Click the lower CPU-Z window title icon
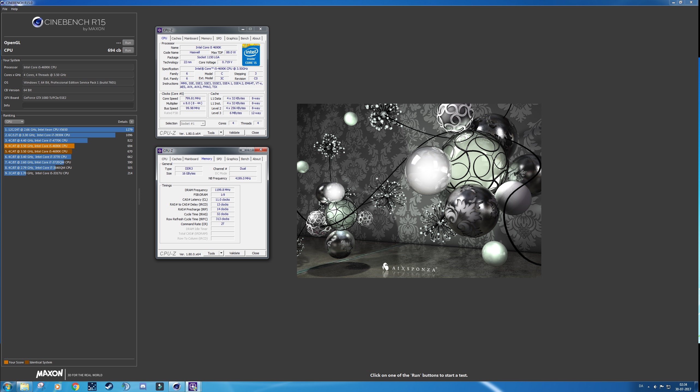The image size is (700, 392). click(160, 151)
